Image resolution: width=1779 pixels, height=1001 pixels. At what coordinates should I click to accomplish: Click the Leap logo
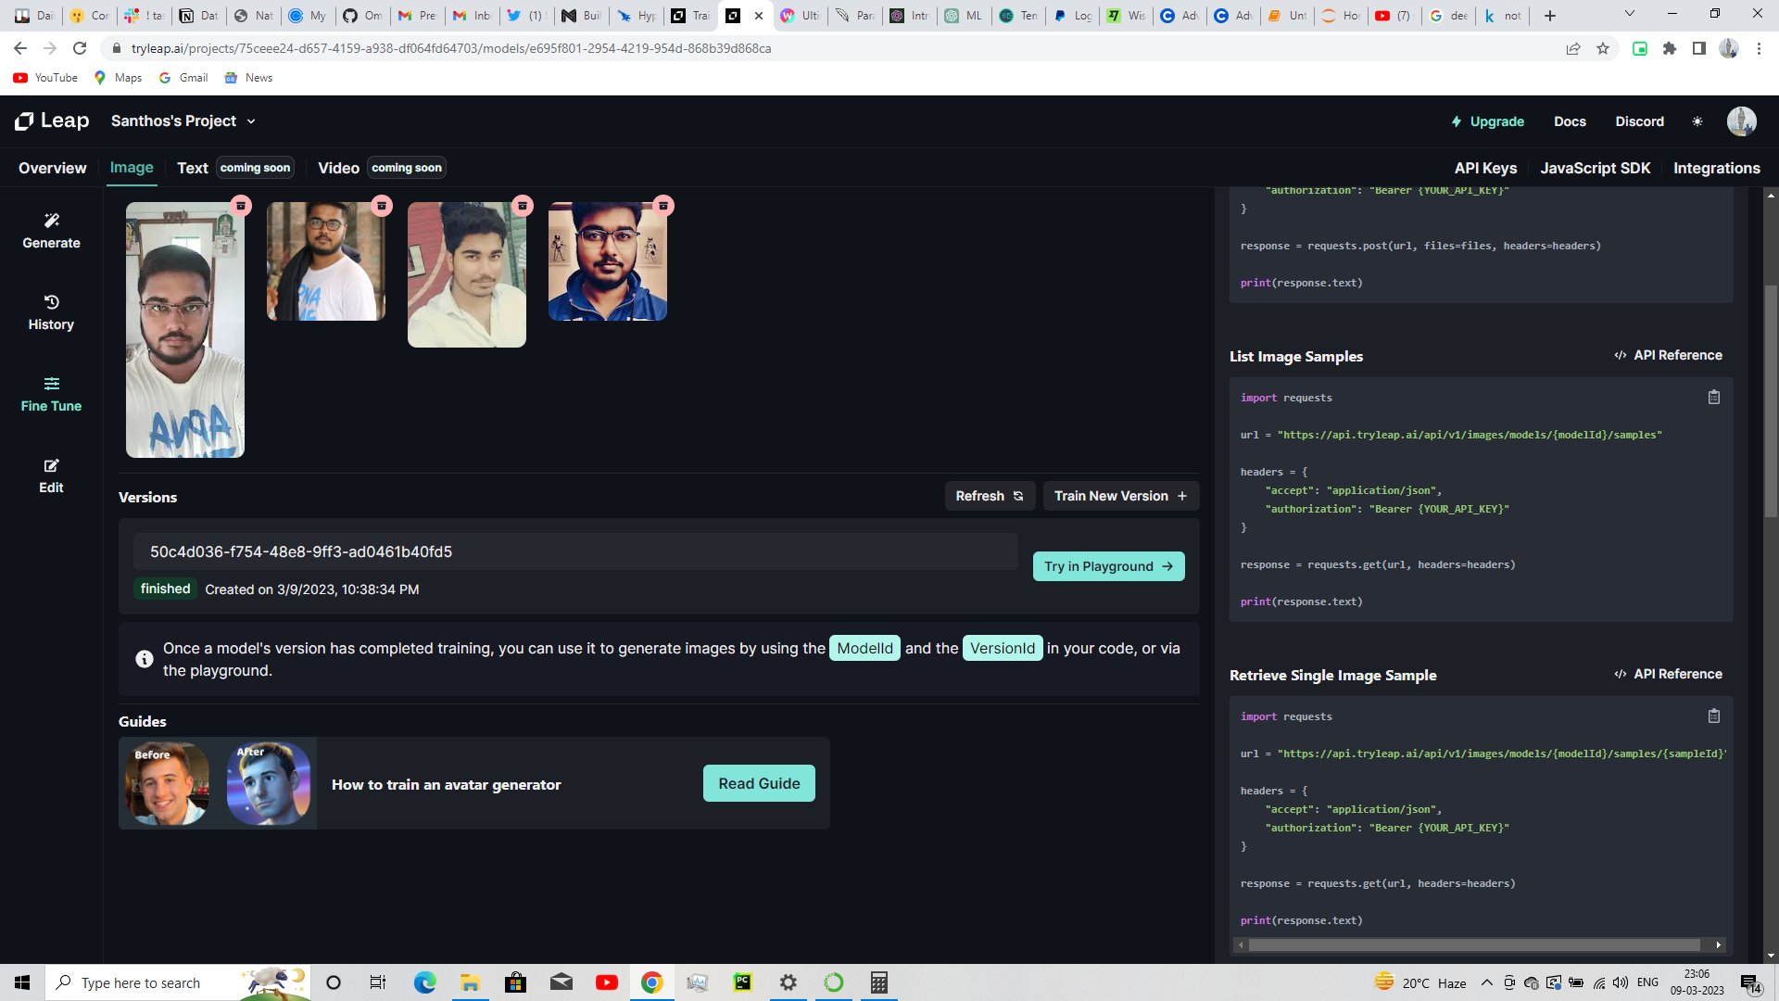click(x=52, y=120)
